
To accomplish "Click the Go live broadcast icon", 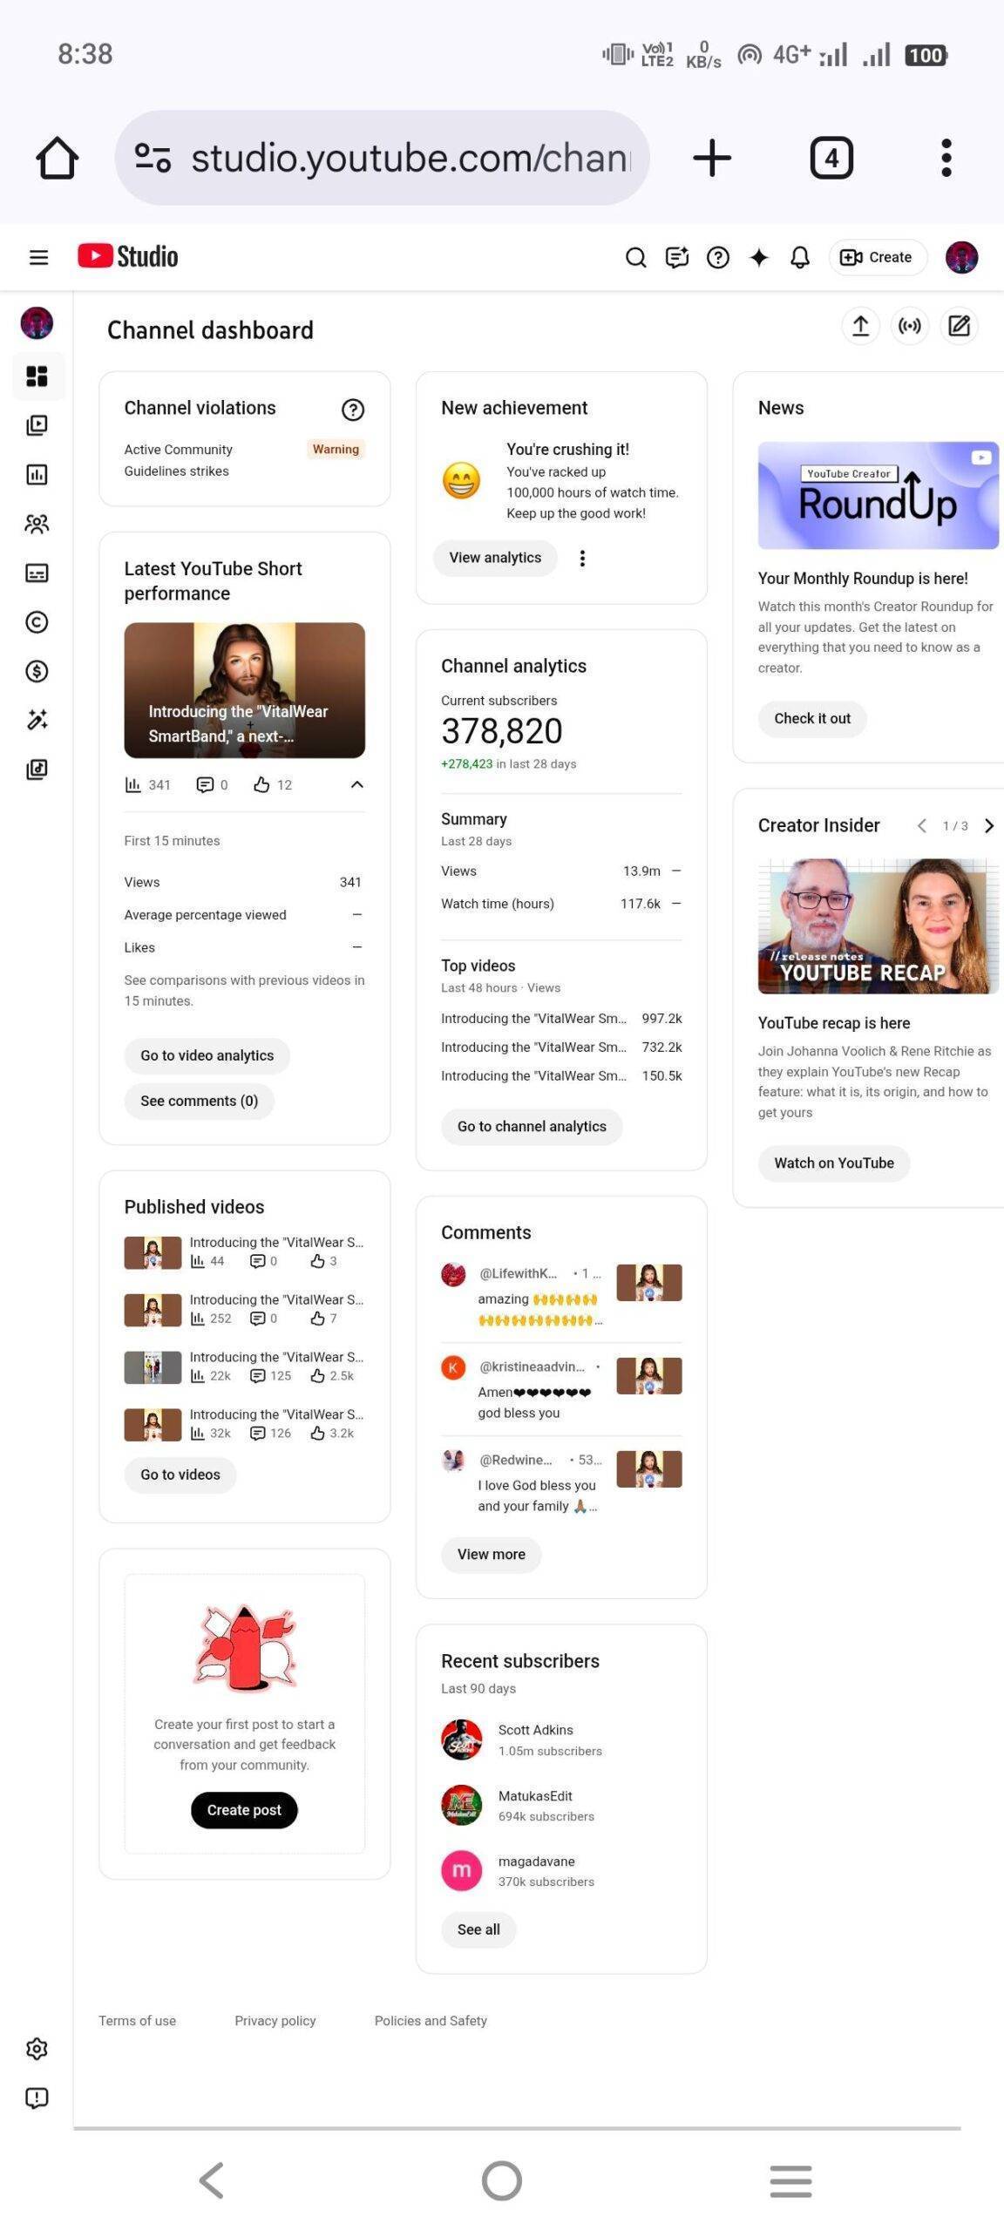I will (910, 326).
